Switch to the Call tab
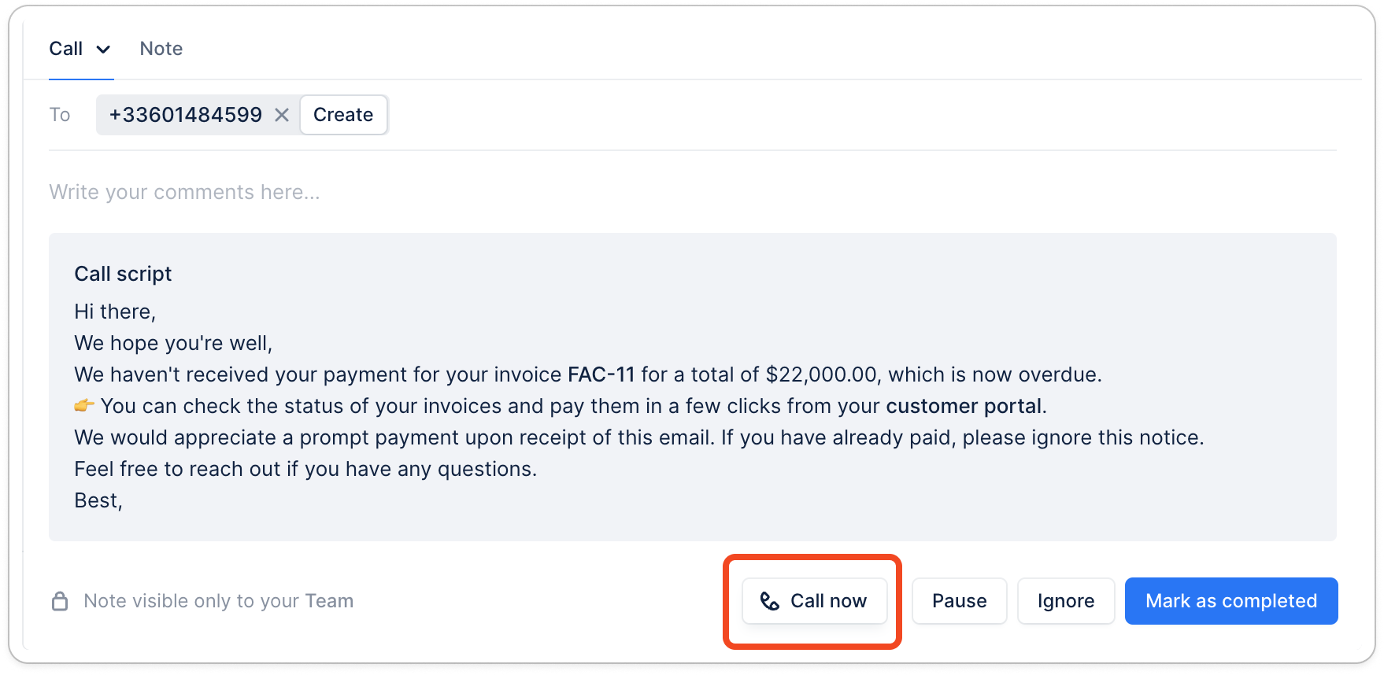The width and height of the screenshot is (1384, 675). point(66,49)
